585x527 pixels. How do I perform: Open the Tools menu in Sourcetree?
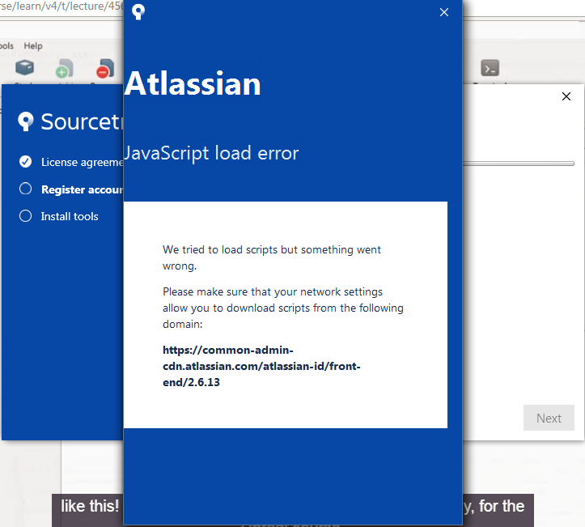point(6,46)
